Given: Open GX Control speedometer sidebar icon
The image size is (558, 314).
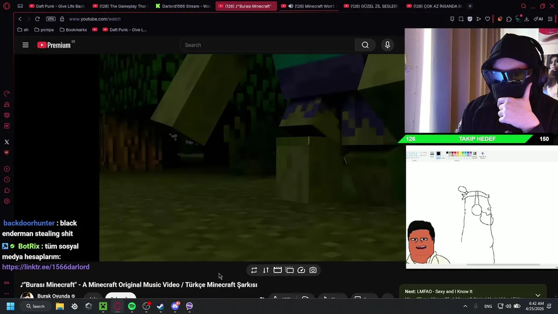Looking at the screenshot, I should click(x=7, y=94).
